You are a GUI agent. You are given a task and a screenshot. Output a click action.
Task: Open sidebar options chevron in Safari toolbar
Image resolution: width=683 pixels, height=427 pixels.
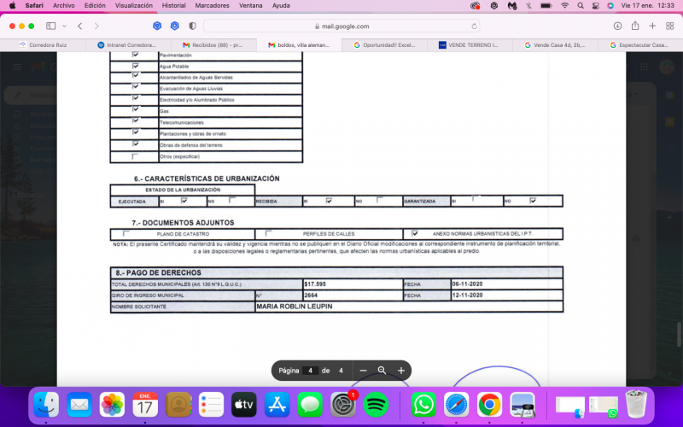pos(65,26)
